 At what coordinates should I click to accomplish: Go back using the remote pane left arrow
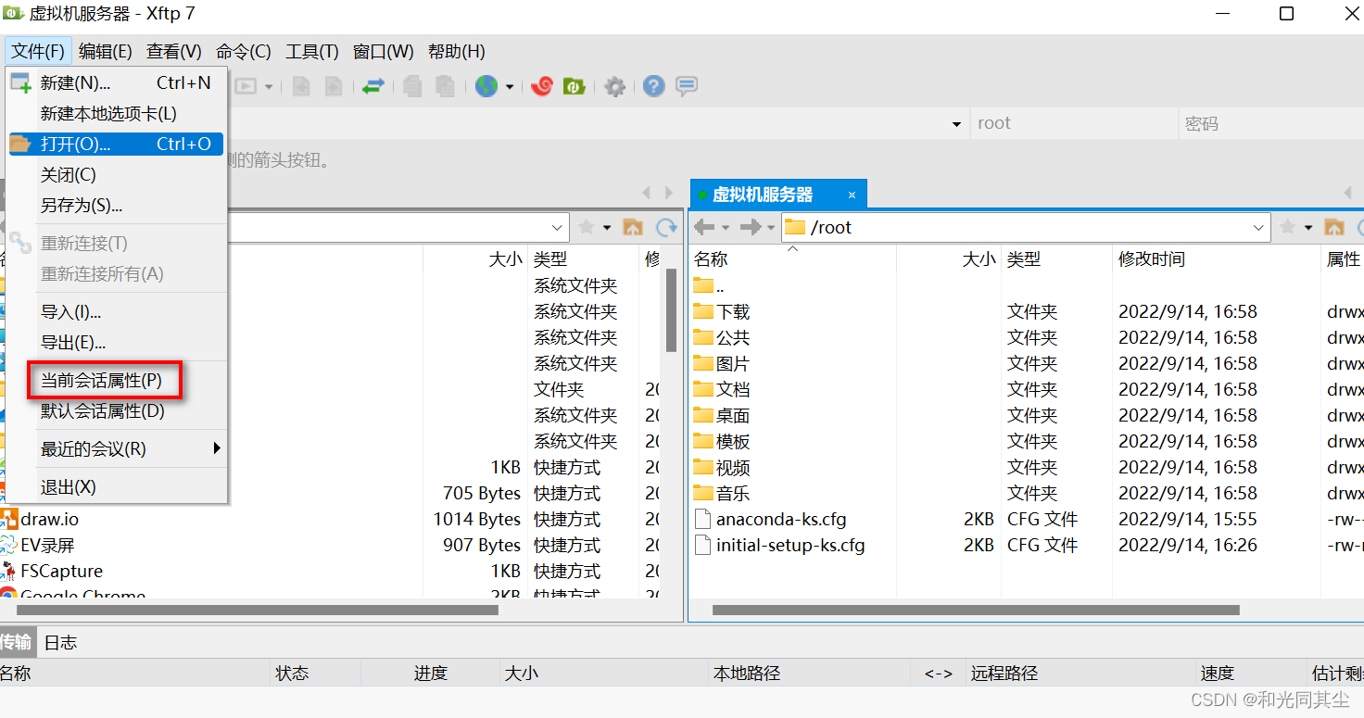pos(704,227)
